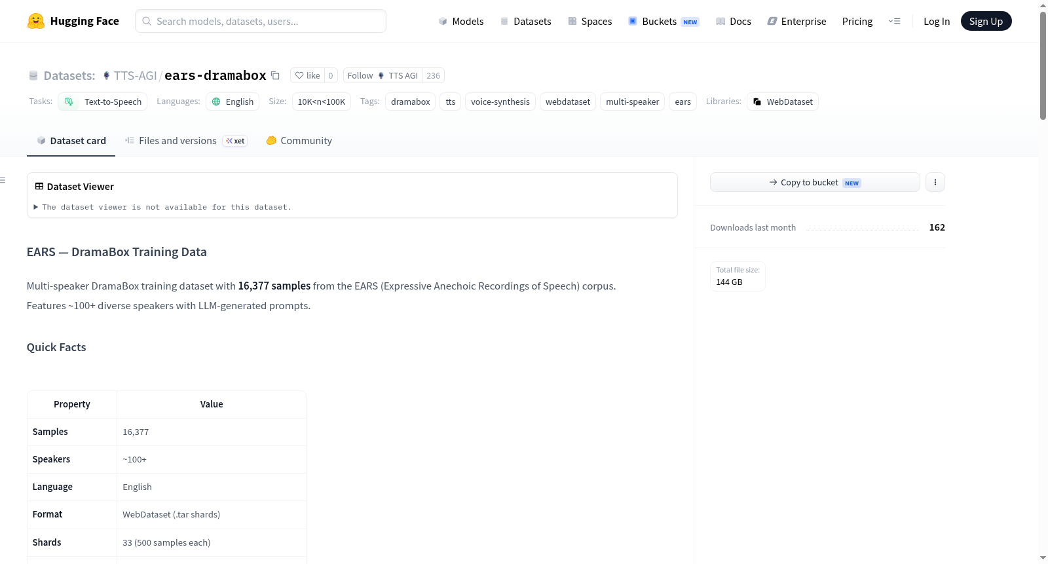Open the Community tab

(299, 141)
